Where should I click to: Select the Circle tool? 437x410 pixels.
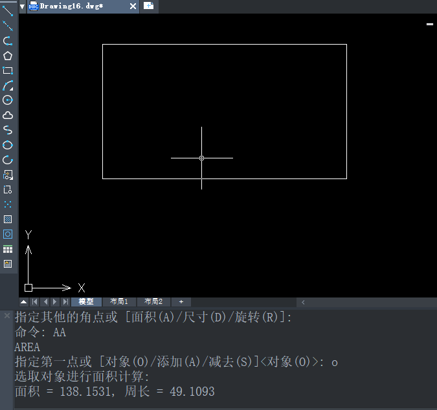[8, 100]
